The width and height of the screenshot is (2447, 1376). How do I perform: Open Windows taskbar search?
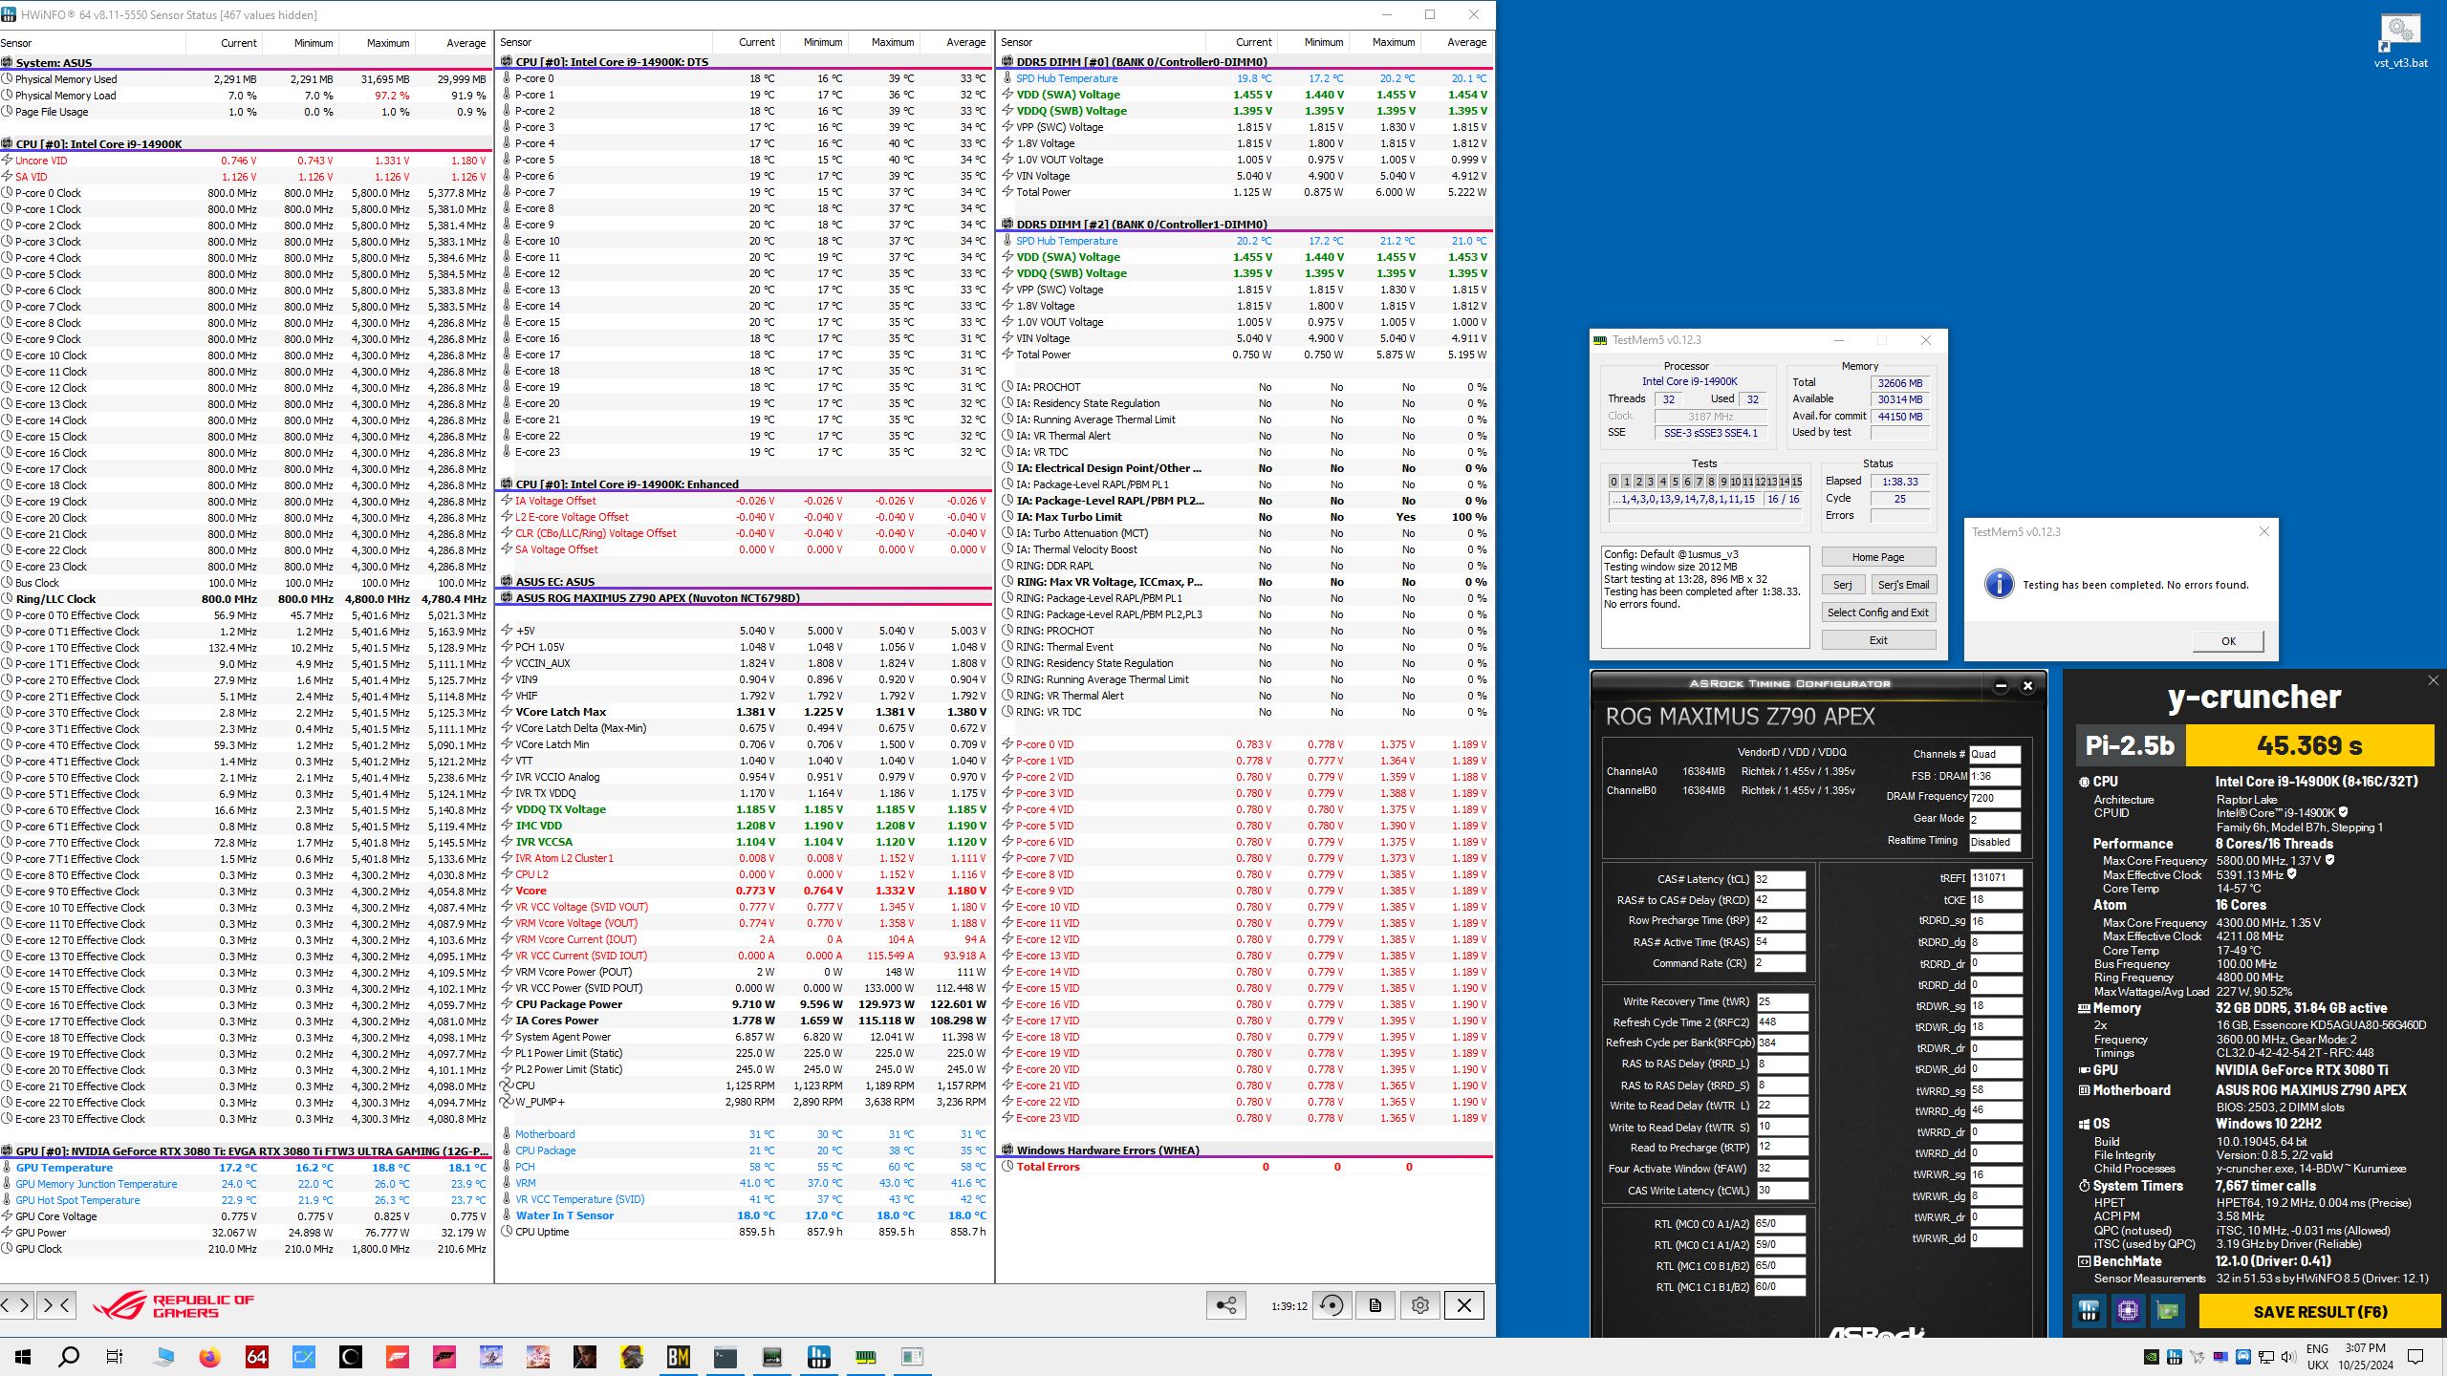tap(69, 1357)
